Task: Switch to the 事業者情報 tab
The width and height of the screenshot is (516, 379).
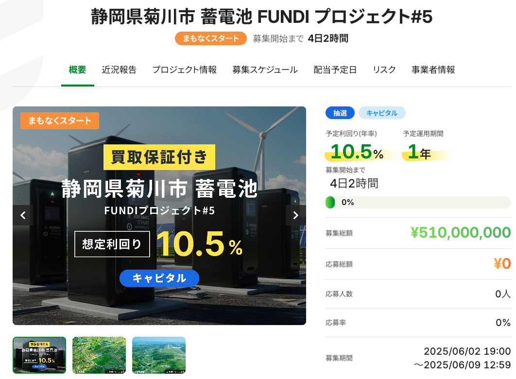Action: [433, 70]
